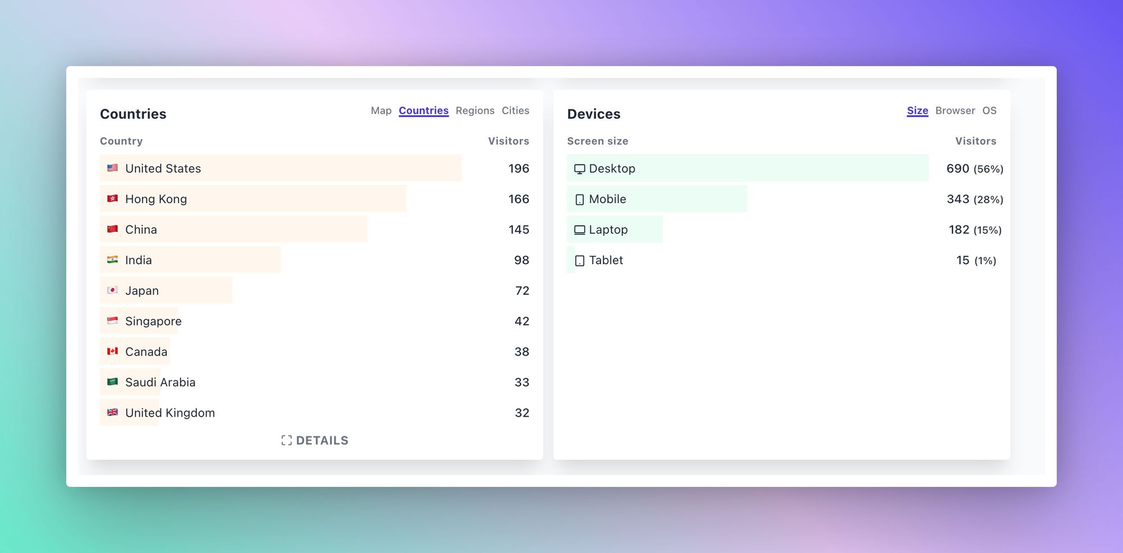Click the India flag icon

click(112, 260)
